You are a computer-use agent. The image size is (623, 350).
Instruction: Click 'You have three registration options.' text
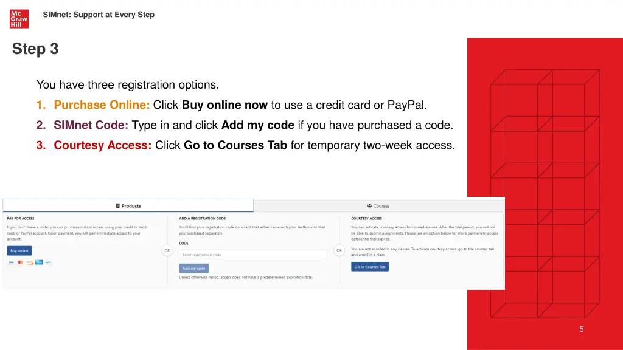tap(128, 85)
